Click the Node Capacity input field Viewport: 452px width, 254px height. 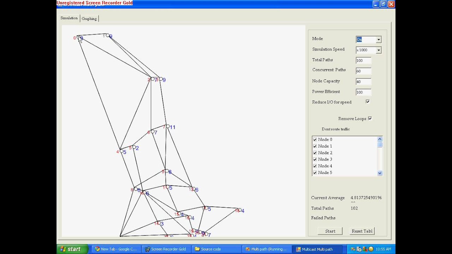pyautogui.click(x=363, y=81)
